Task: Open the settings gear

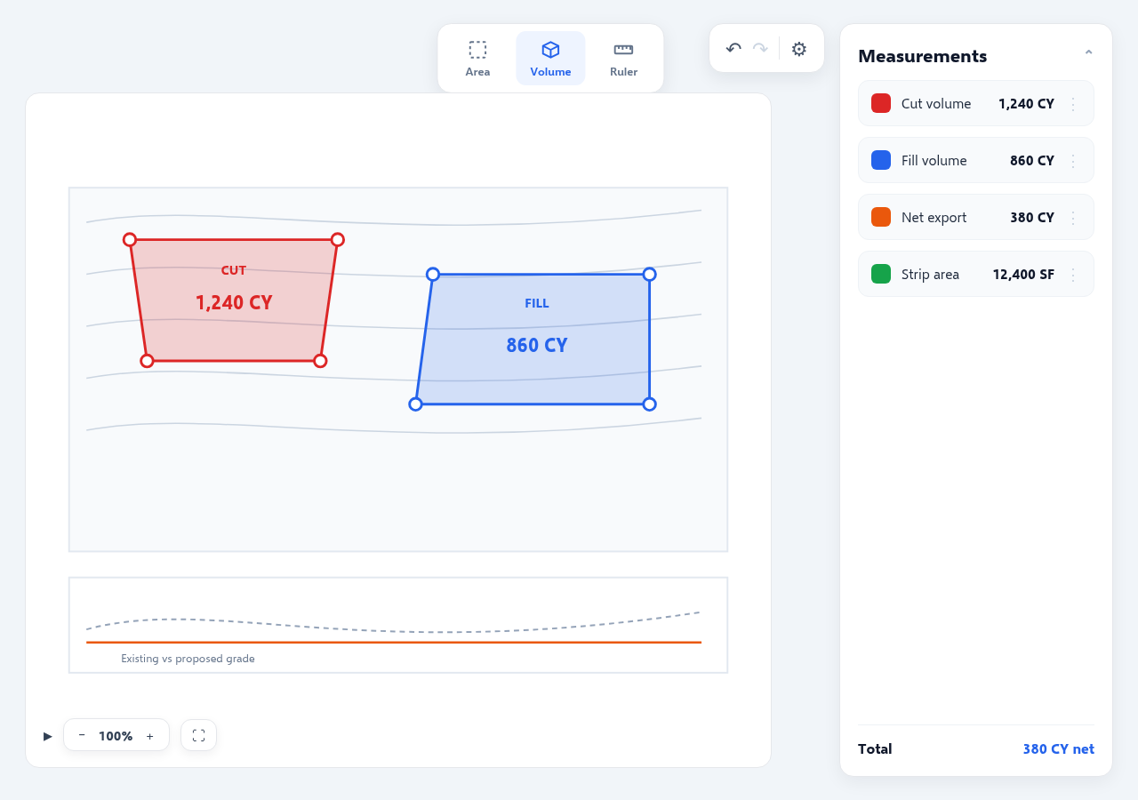Action: click(x=799, y=49)
